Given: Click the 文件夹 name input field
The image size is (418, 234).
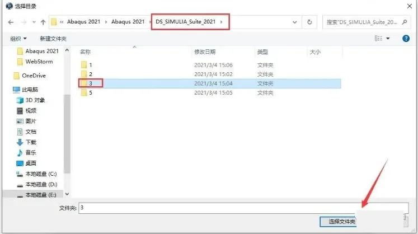Looking at the screenshot, I should (x=243, y=208).
